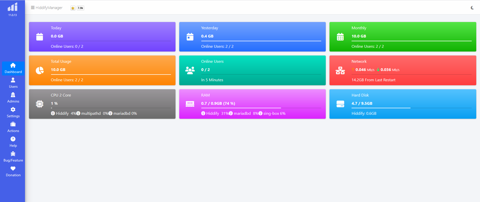
Task: Click the Donation heart icon
Action: pyautogui.click(x=13, y=169)
